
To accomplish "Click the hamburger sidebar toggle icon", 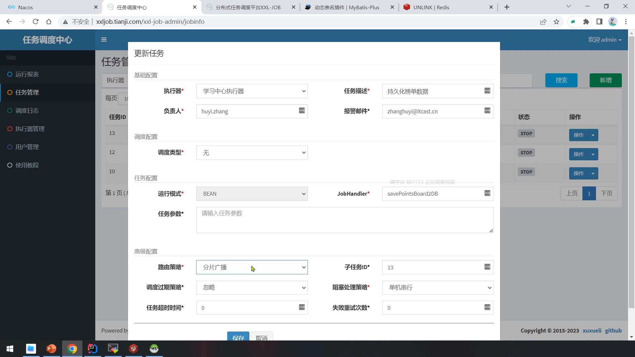I will tap(104, 40).
